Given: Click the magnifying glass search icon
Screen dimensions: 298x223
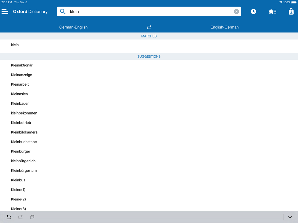Looking at the screenshot, I should click(x=63, y=12).
